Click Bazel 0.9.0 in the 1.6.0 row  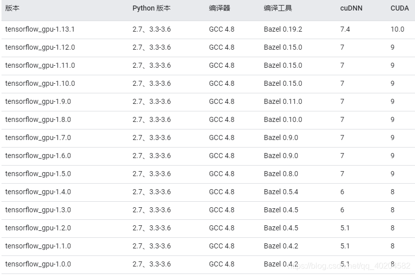pyautogui.click(x=281, y=156)
